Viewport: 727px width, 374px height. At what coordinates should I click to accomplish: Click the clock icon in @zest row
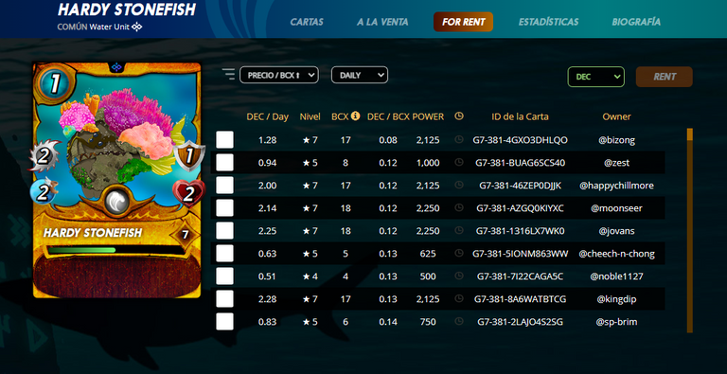tap(458, 163)
